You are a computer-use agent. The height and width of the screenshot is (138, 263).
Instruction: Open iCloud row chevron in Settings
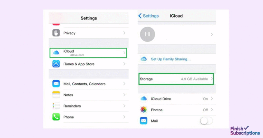pyautogui.click(x=124, y=53)
